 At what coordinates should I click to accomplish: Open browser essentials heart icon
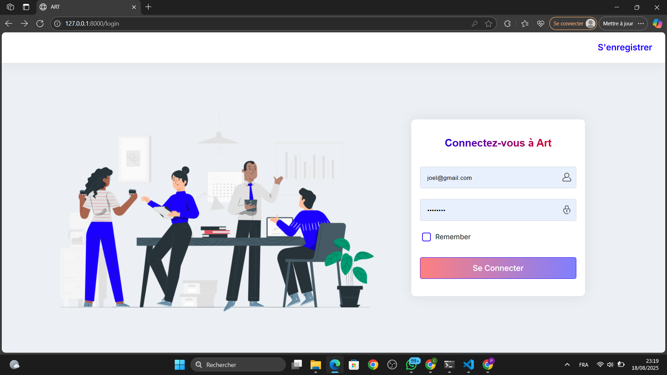click(541, 24)
